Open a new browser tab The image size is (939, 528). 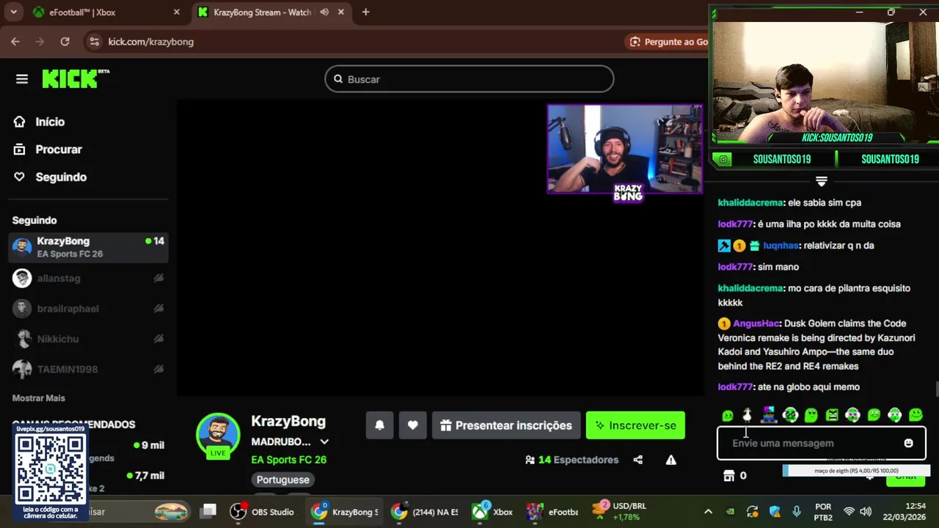365,12
